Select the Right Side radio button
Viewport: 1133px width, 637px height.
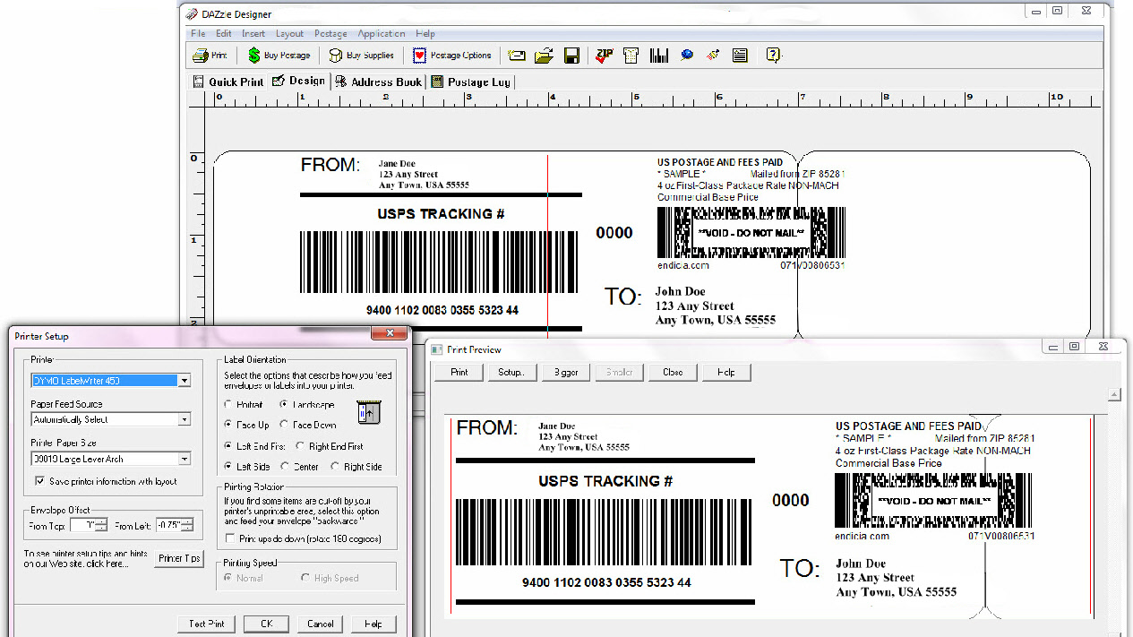pos(335,466)
